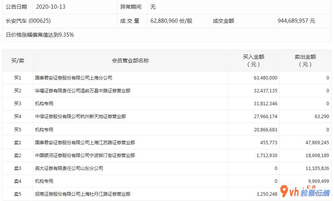
Task: Select the 卖5 row label
Action: (18, 194)
